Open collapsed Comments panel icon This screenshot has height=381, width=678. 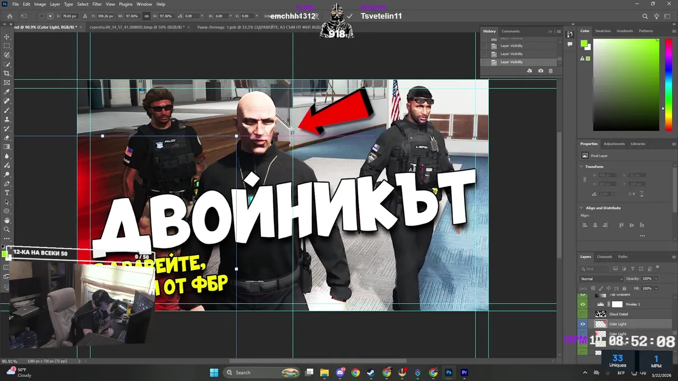coord(569,44)
